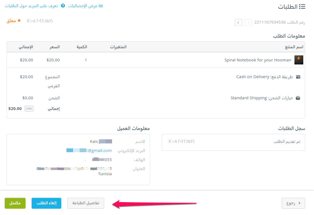Image resolution: width=314 pixels, height=215 pixels.
Task: Click the سجل الطلبات section heading
Action: pyautogui.click(x=291, y=128)
